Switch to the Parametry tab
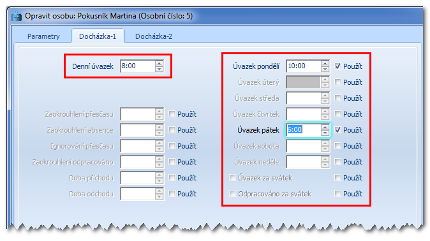 click(43, 36)
